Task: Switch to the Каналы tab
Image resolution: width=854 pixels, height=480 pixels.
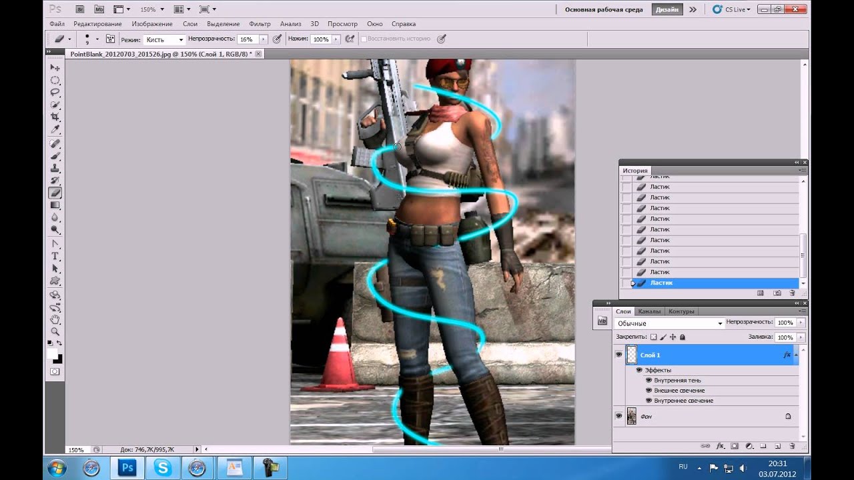Action: [649, 311]
